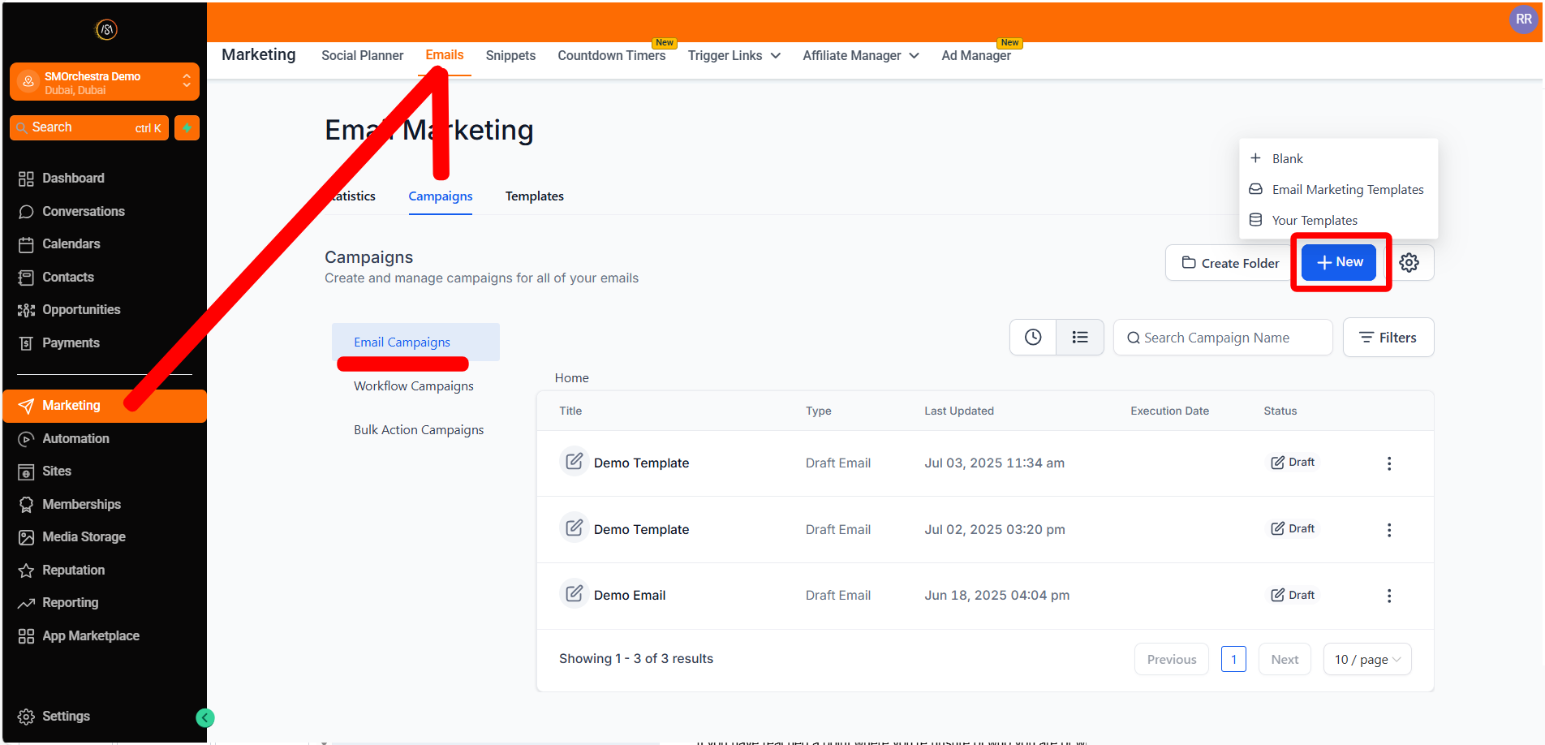Click the SMOrchestra logo icon

coord(106,30)
